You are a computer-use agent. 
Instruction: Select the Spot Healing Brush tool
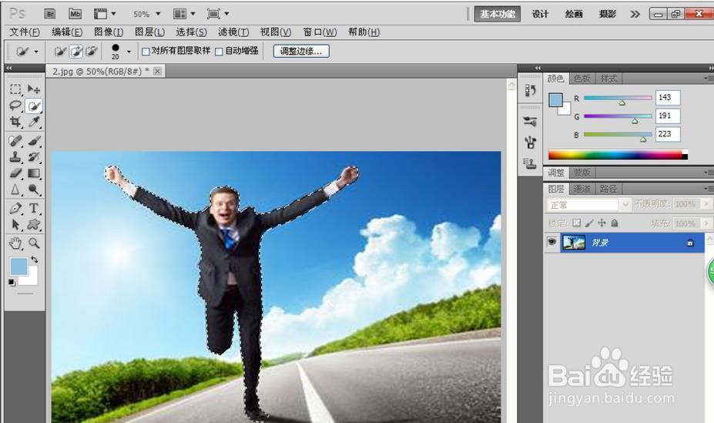(15, 141)
